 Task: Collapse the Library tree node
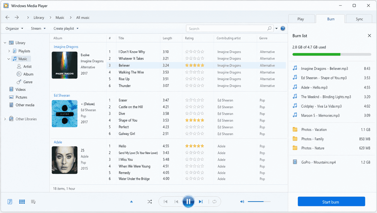tap(5, 43)
